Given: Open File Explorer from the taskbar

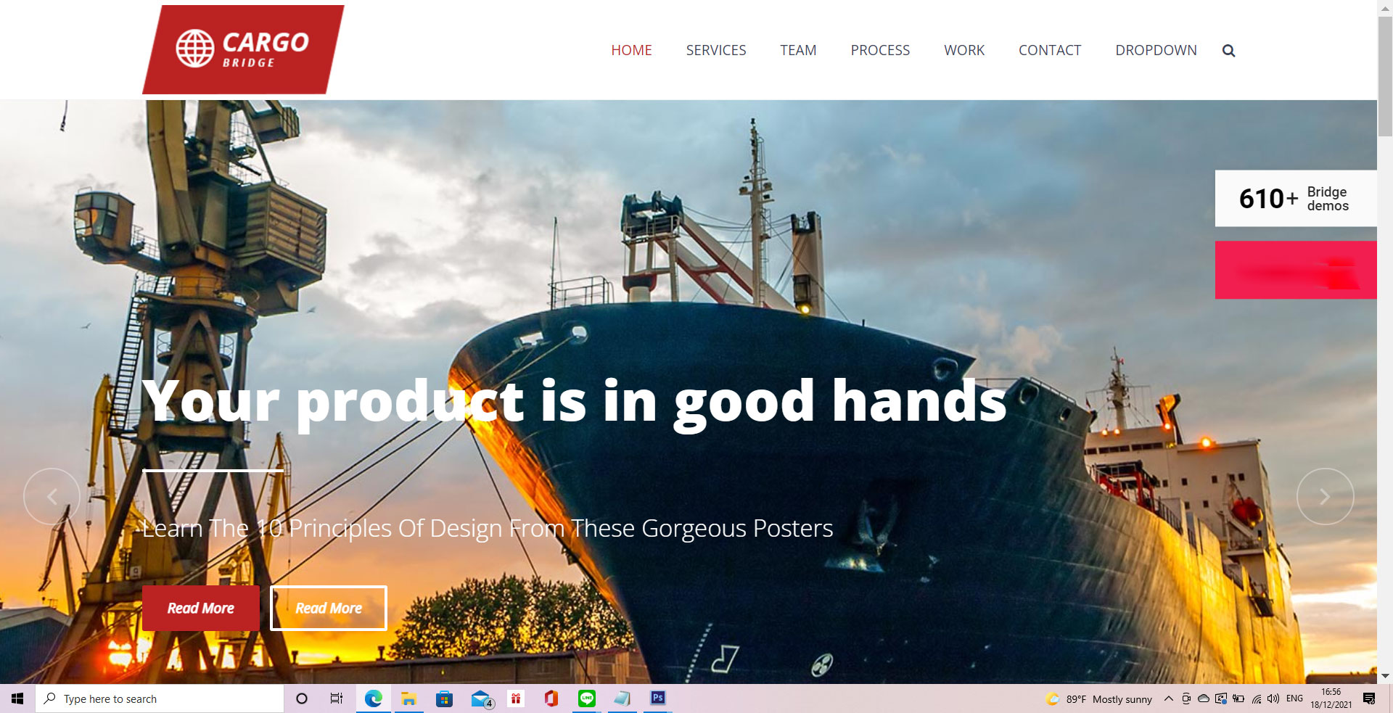Looking at the screenshot, I should [409, 698].
